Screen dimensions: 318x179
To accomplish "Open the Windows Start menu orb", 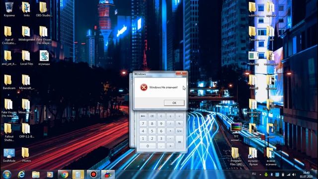I will pos(7,175).
